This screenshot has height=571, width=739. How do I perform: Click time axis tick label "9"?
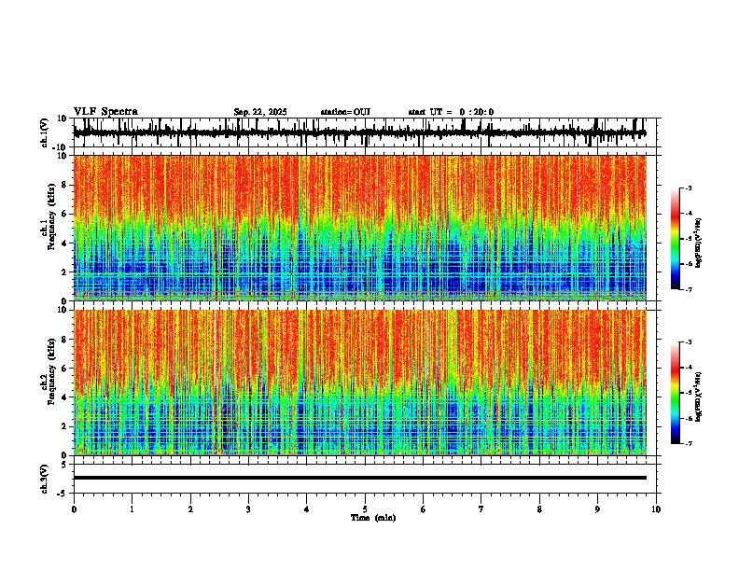[597, 509]
